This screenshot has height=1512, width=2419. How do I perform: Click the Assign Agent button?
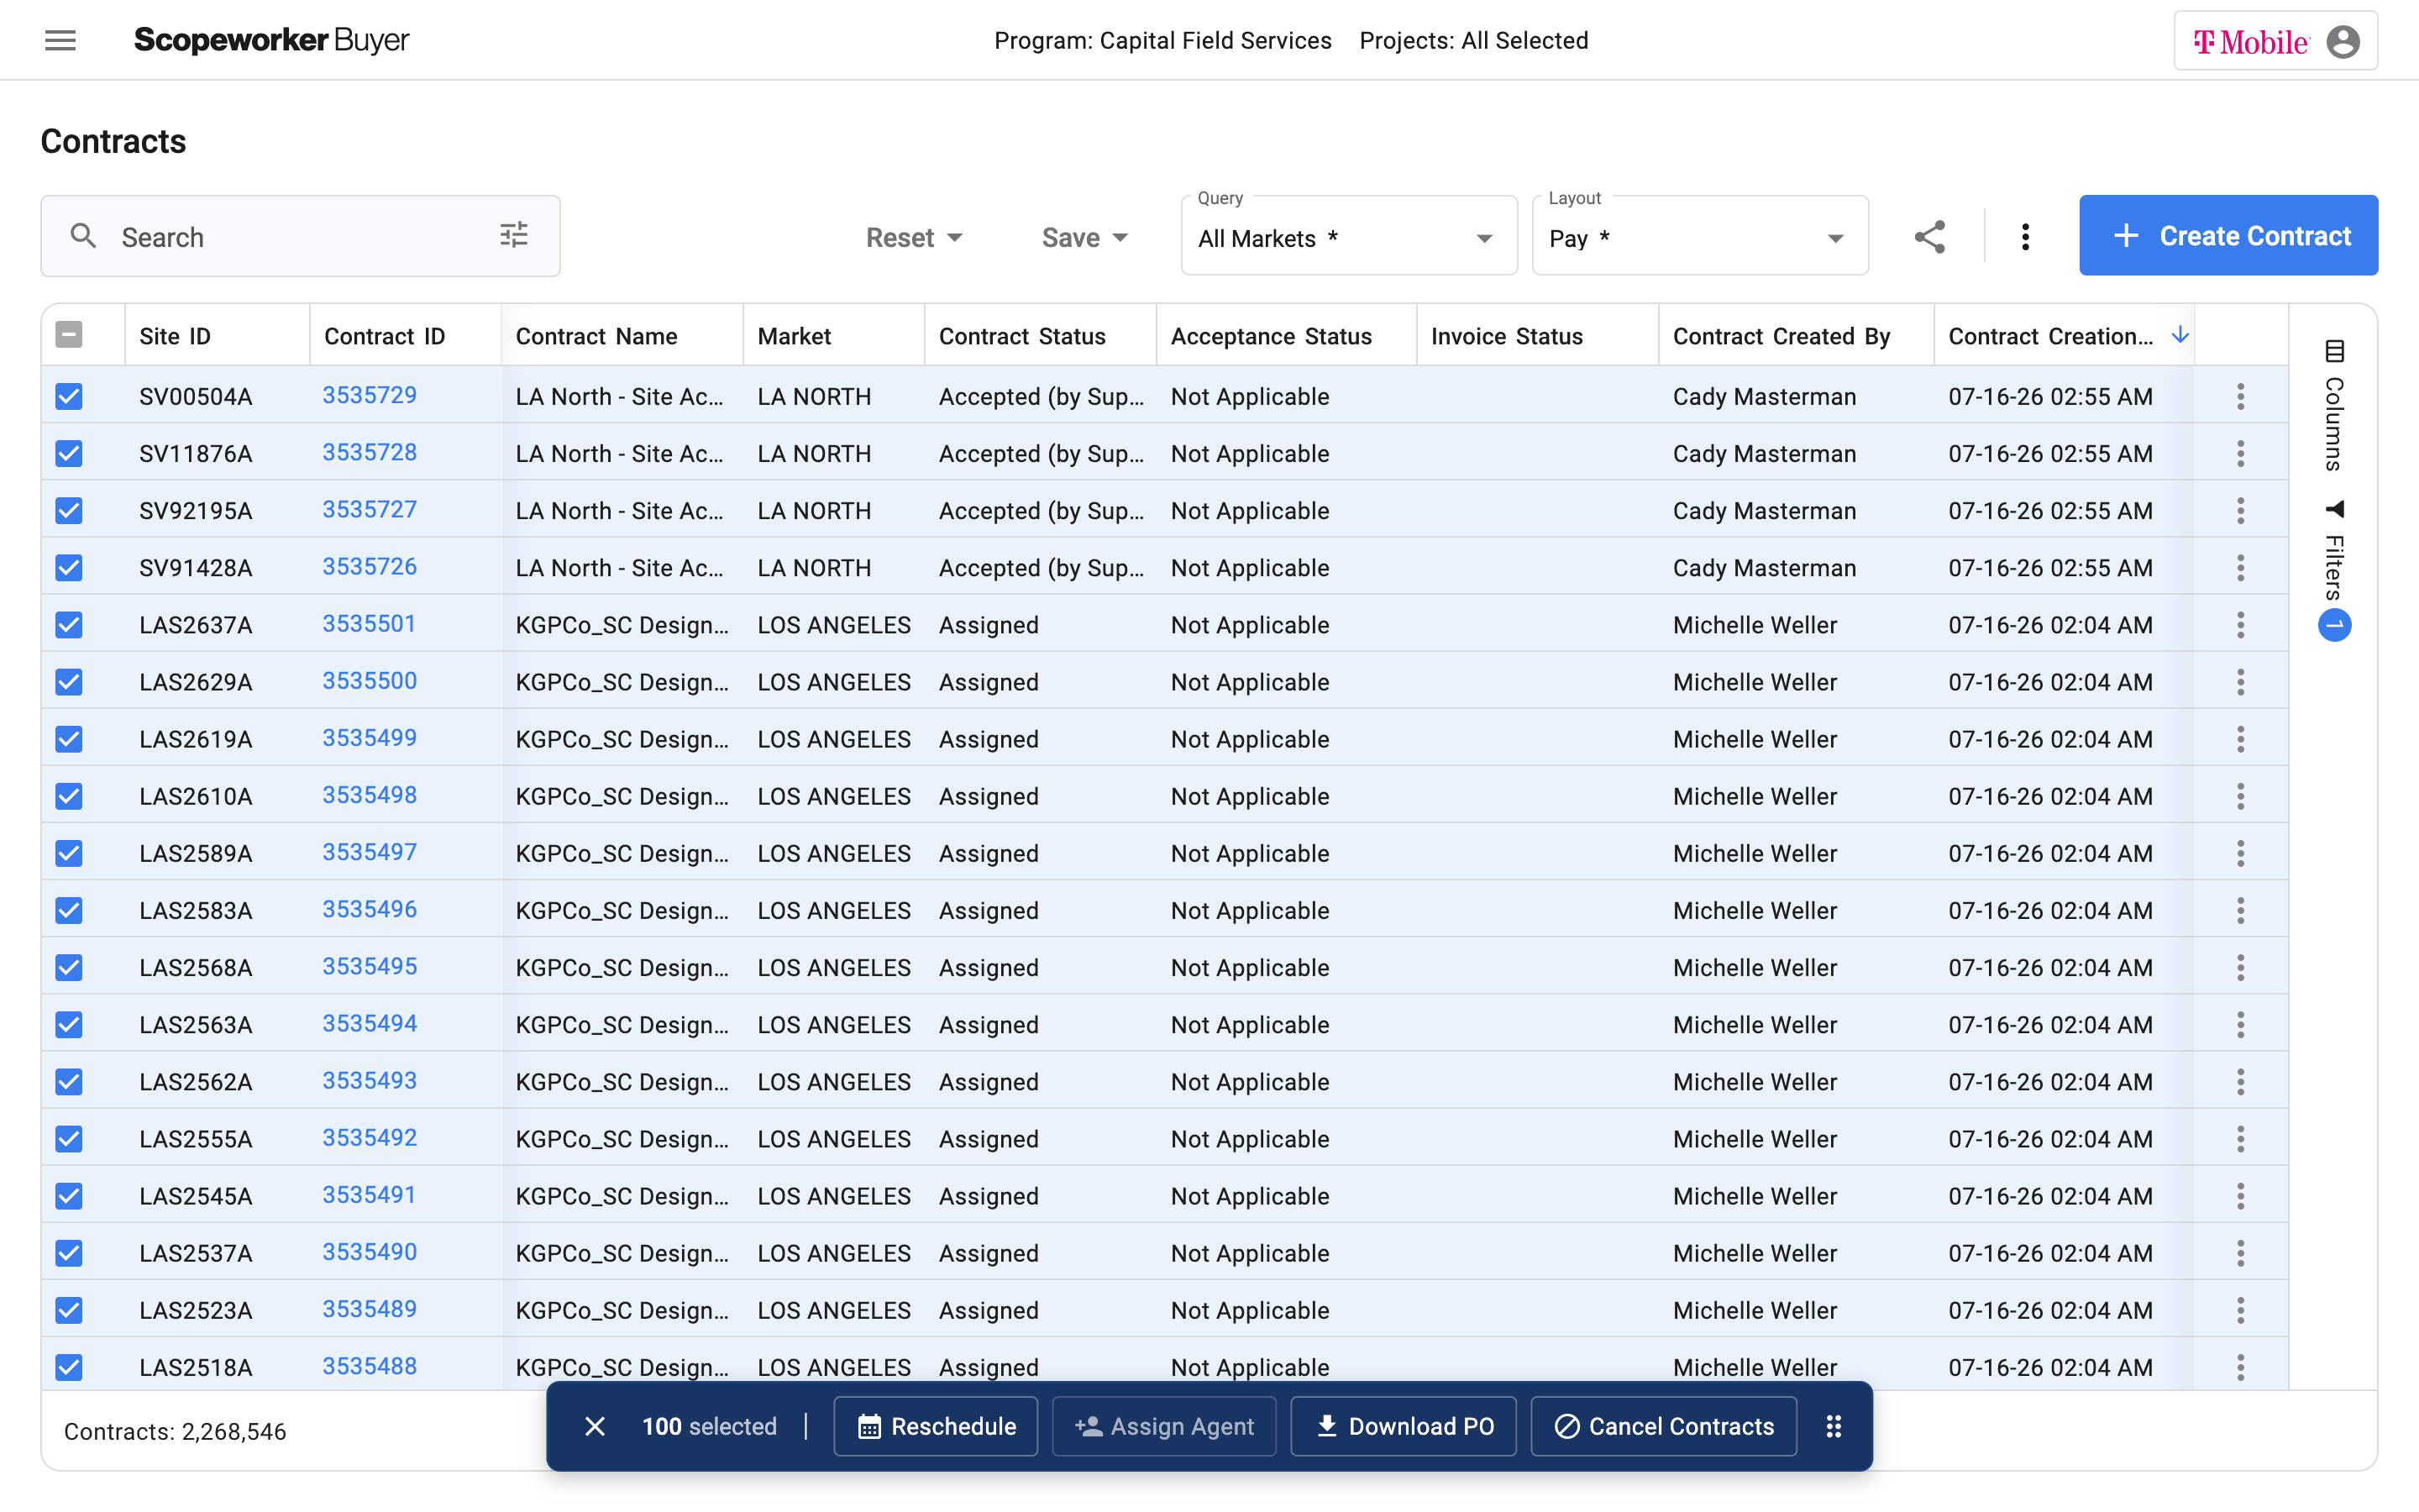point(1163,1426)
